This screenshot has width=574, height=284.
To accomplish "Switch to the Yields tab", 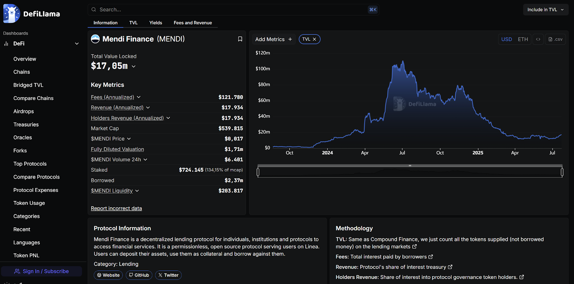I will (x=156, y=23).
